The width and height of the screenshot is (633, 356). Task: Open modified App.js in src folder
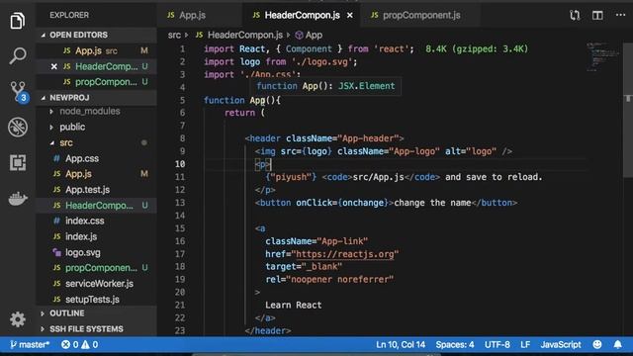96,174
